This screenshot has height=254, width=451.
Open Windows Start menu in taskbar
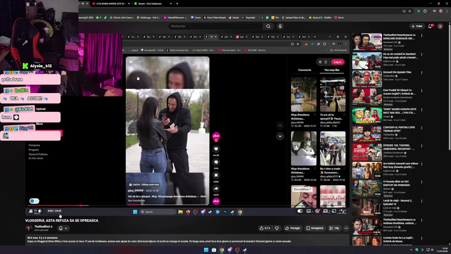pyautogui.click(x=206, y=250)
